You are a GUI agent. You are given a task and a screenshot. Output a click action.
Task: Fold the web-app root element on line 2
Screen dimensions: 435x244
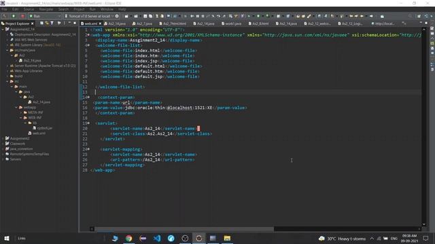(x=88, y=35)
